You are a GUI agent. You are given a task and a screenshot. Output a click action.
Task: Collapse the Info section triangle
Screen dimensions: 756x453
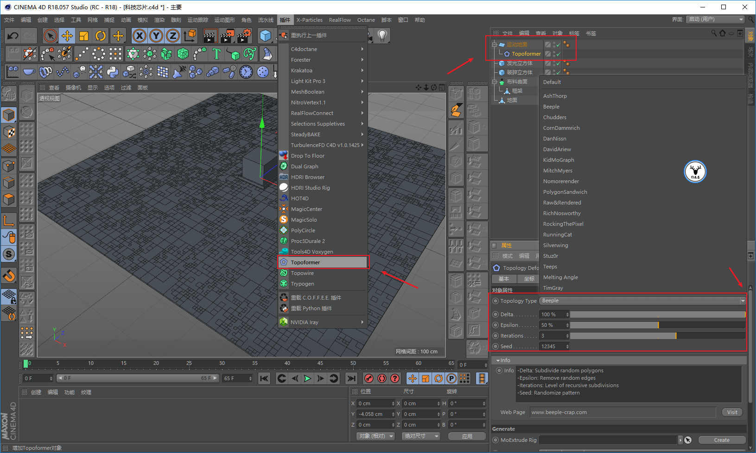coord(498,360)
